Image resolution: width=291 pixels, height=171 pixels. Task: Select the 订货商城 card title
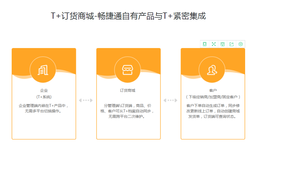coord(128,91)
